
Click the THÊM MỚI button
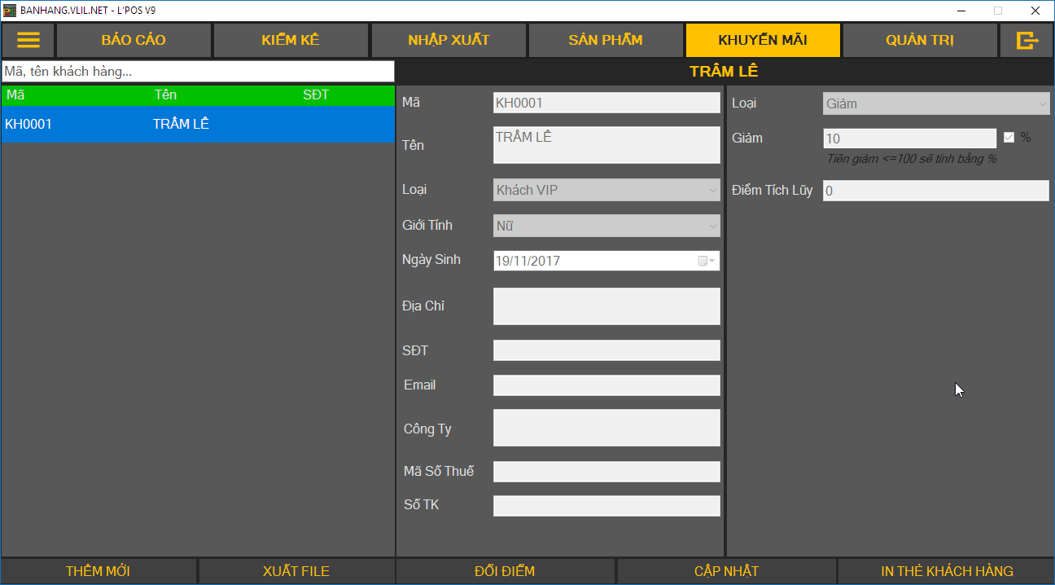pyautogui.click(x=98, y=571)
